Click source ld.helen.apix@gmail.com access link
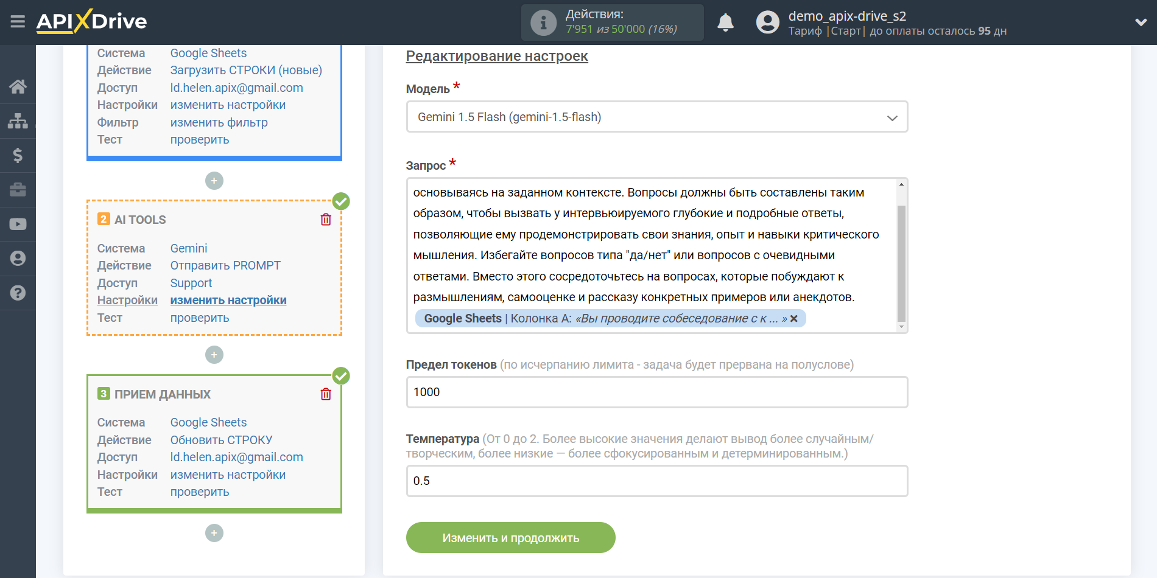 (236, 88)
